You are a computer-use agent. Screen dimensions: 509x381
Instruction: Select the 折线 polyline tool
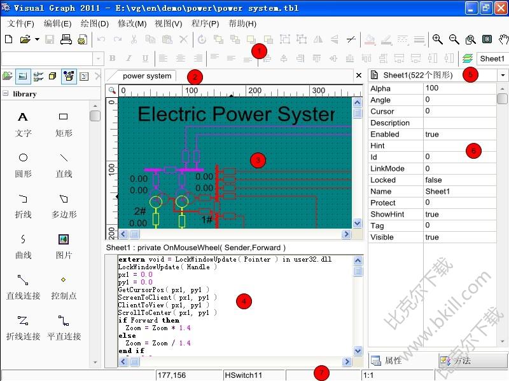[x=23, y=206]
